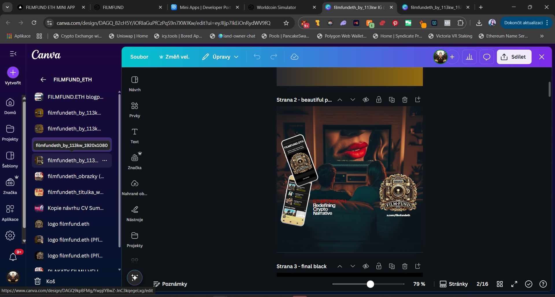Add collaborator with plus button
The width and height of the screenshot is (555, 297).
[452, 57]
